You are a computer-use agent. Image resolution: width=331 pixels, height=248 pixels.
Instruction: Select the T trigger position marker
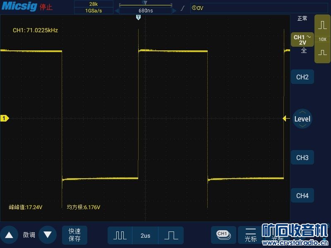click(138, 17)
